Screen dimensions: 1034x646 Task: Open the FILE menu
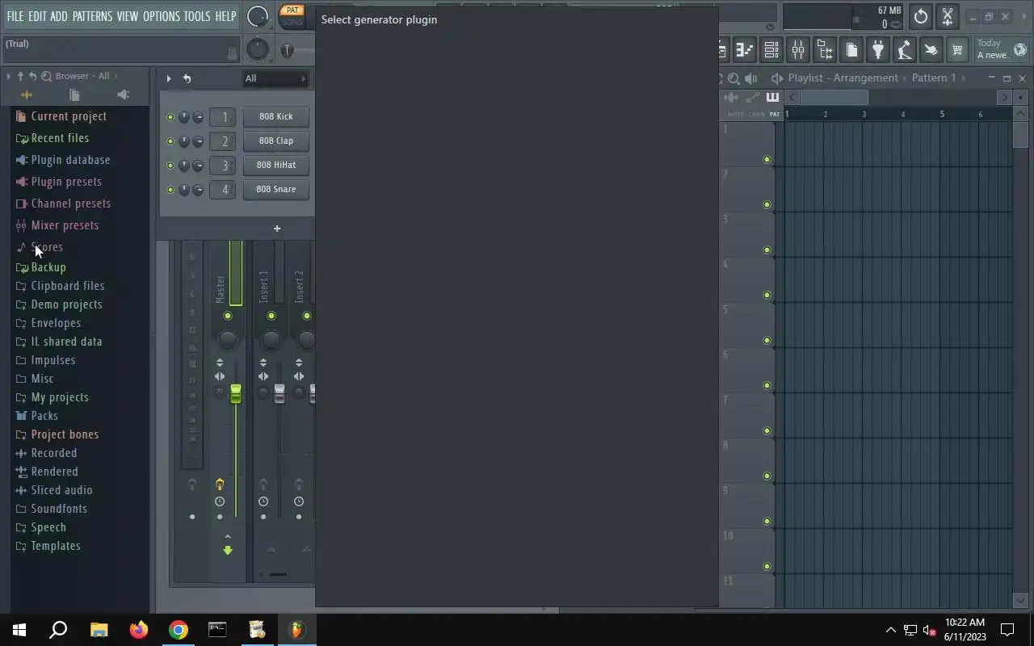(15, 16)
